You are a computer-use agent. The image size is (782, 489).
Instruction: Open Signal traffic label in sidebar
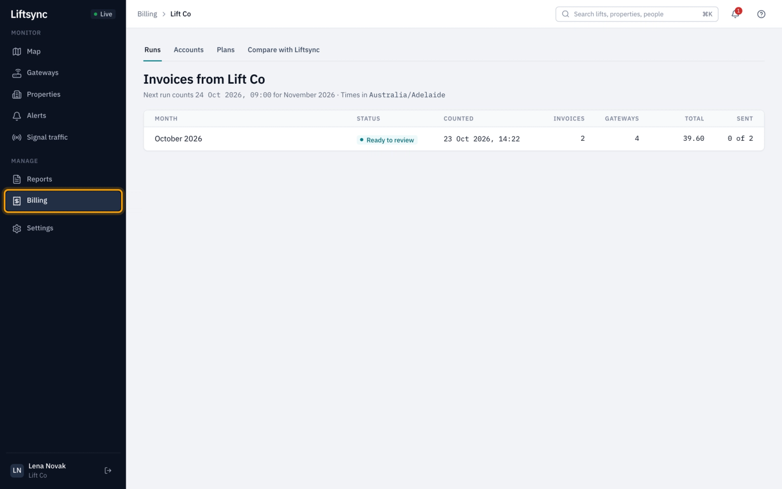pos(47,137)
